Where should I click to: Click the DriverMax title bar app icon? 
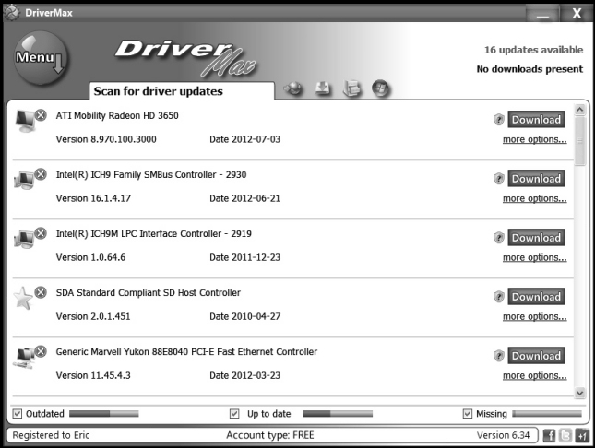11,13
